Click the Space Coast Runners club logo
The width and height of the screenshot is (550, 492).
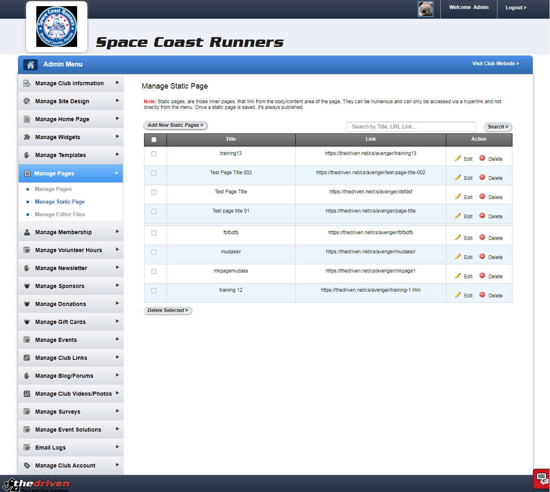[57, 27]
